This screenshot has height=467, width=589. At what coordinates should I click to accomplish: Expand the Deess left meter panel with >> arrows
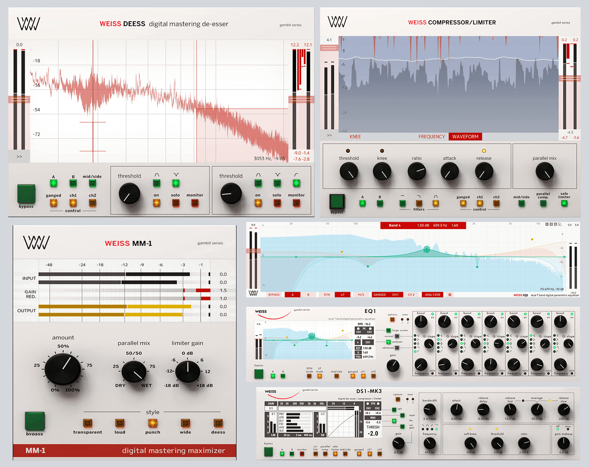pyautogui.click(x=19, y=157)
